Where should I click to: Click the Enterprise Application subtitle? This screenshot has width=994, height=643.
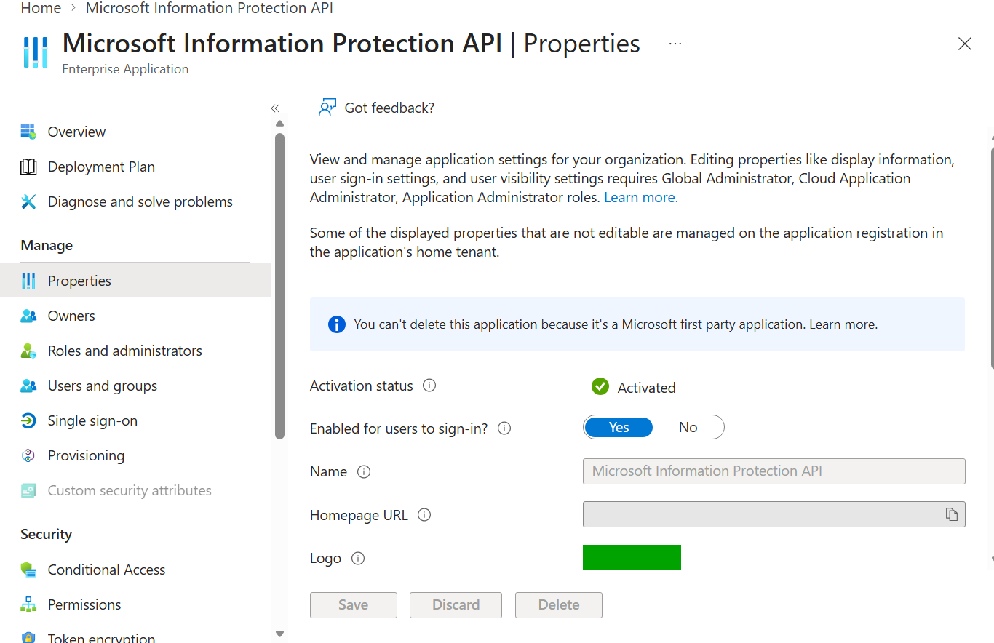(x=125, y=69)
